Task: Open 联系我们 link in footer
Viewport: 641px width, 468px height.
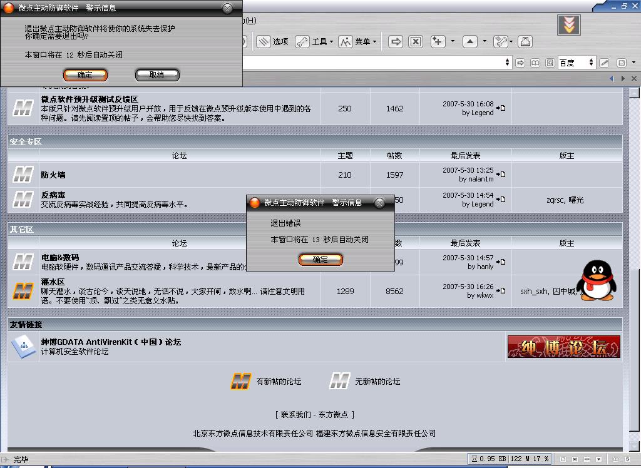Action: [295, 415]
